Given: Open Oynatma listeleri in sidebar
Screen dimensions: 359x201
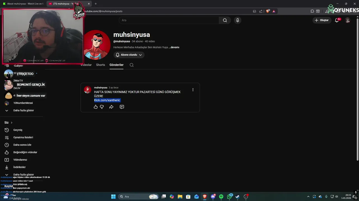Looking at the screenshot, I should [24, 137].
